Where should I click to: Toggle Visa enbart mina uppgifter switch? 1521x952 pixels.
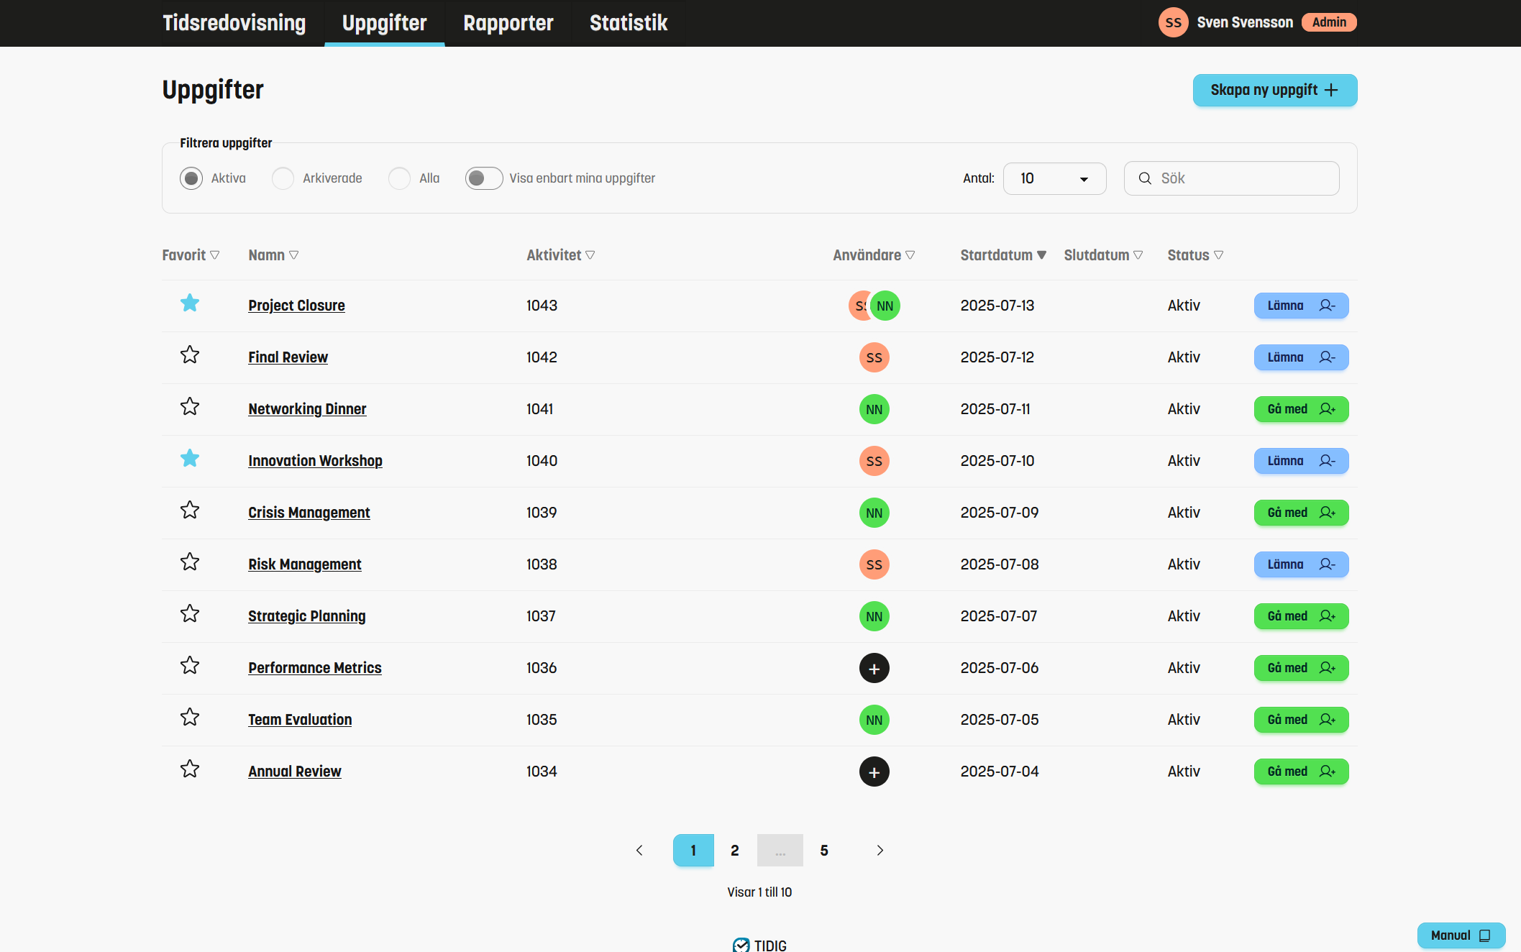484,178
